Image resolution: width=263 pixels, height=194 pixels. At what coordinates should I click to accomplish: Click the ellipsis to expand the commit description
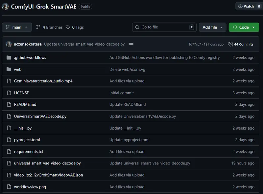(131, 44)
